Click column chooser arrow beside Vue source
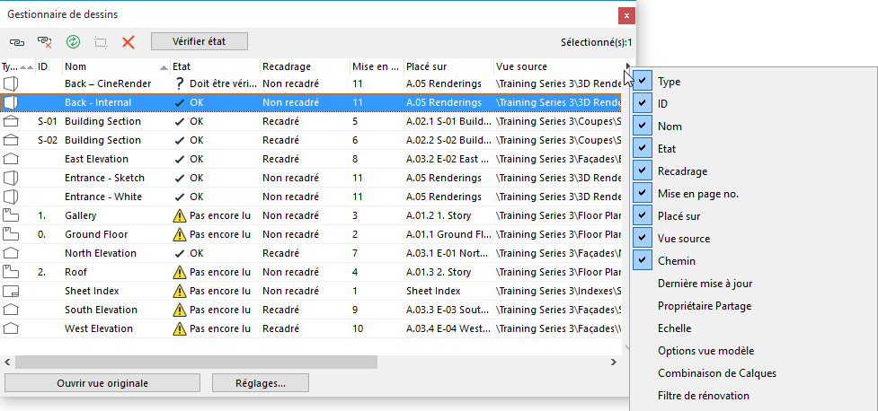 (627, 66)
